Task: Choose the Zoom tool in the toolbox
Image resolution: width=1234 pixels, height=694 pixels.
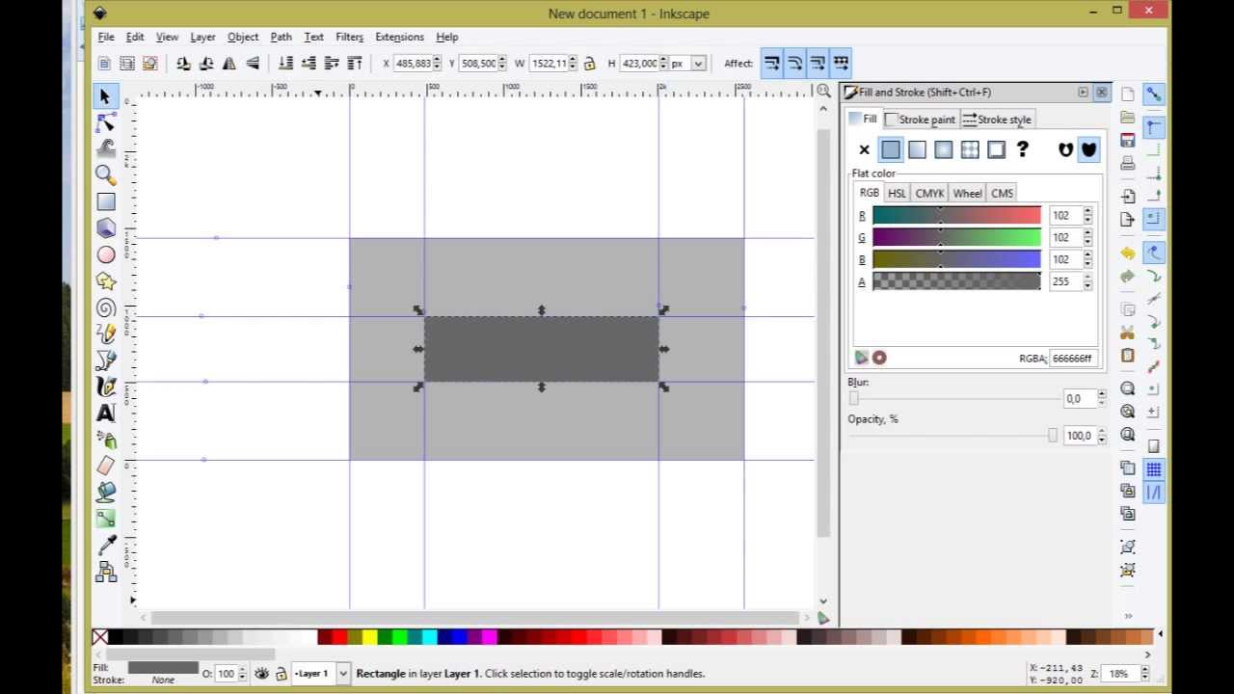Action: pos(106,174)
